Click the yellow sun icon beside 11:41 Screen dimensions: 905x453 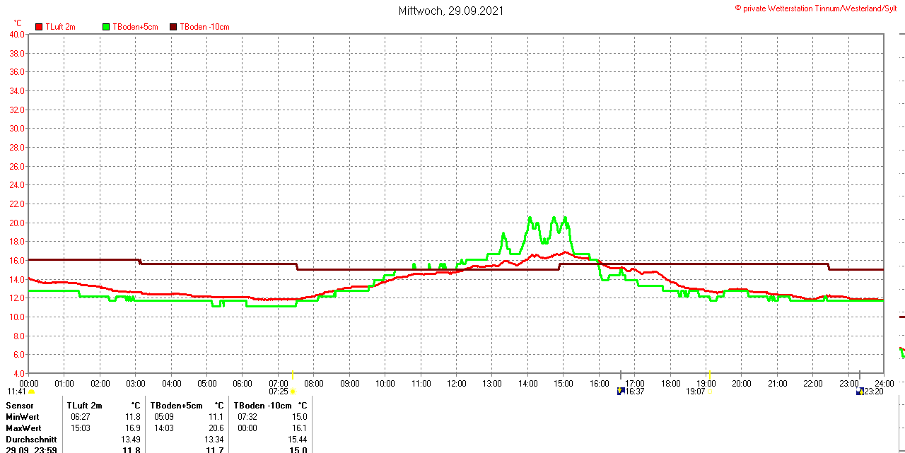[31, 392]
